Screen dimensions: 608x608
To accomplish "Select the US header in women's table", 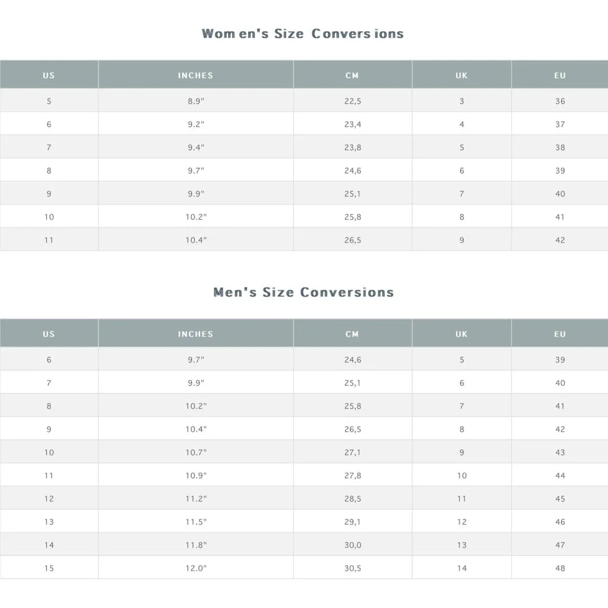I will coord(49,75).
